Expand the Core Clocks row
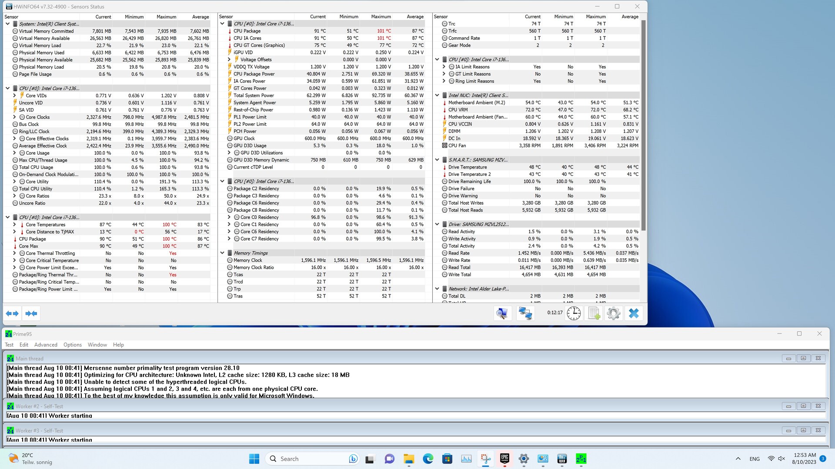The image size is (835, 469). [14, 117]
